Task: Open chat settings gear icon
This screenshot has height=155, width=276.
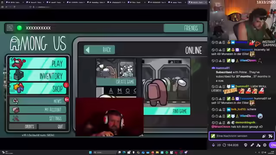Action: (265, 145)
